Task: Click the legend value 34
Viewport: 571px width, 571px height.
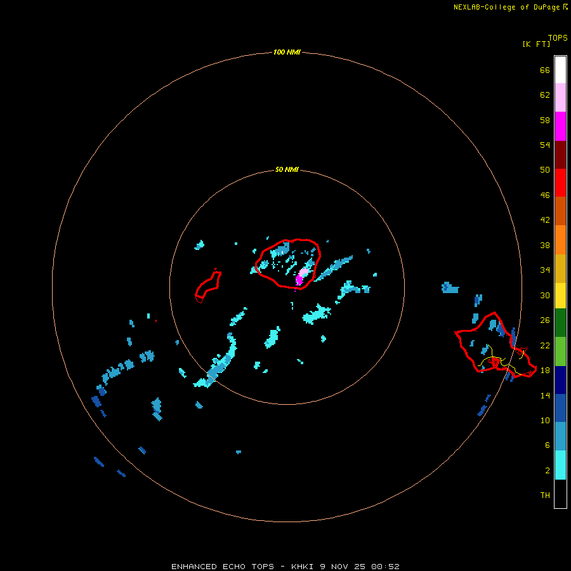Action: click(545, 270)
